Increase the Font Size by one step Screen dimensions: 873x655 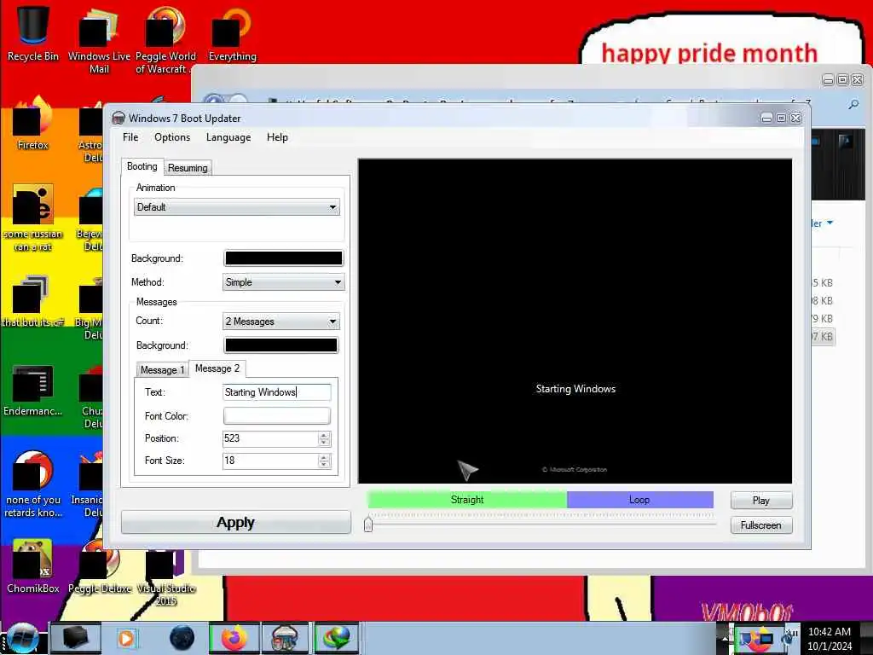(325, 457)
